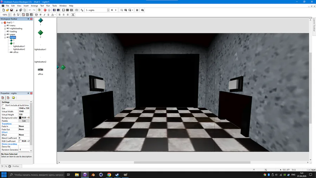Click the Cut scissors icon
Image resolution: width=316 pixels, height=178 pixels.
click(x=17, y=10)
